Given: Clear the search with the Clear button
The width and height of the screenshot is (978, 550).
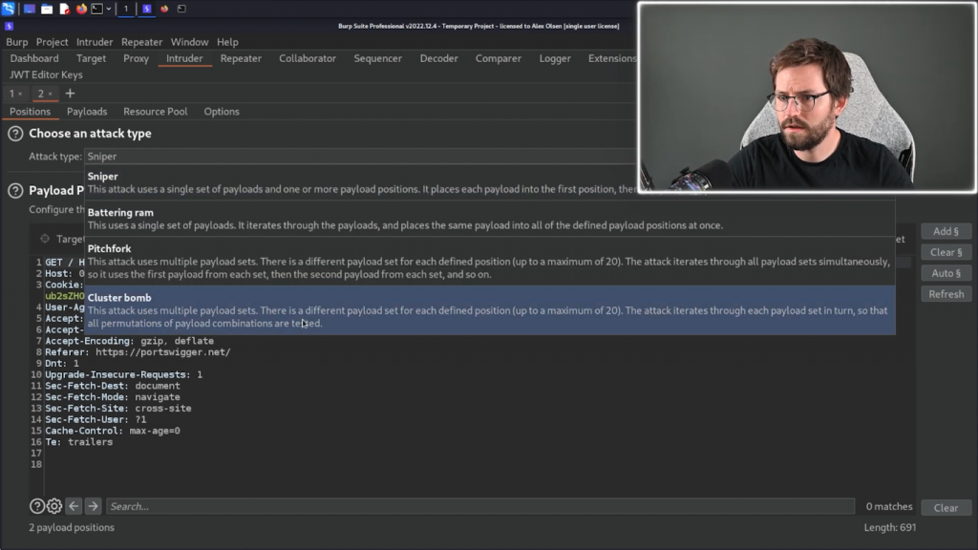Looking at the screenshot, I should click(x=946, y=508).
